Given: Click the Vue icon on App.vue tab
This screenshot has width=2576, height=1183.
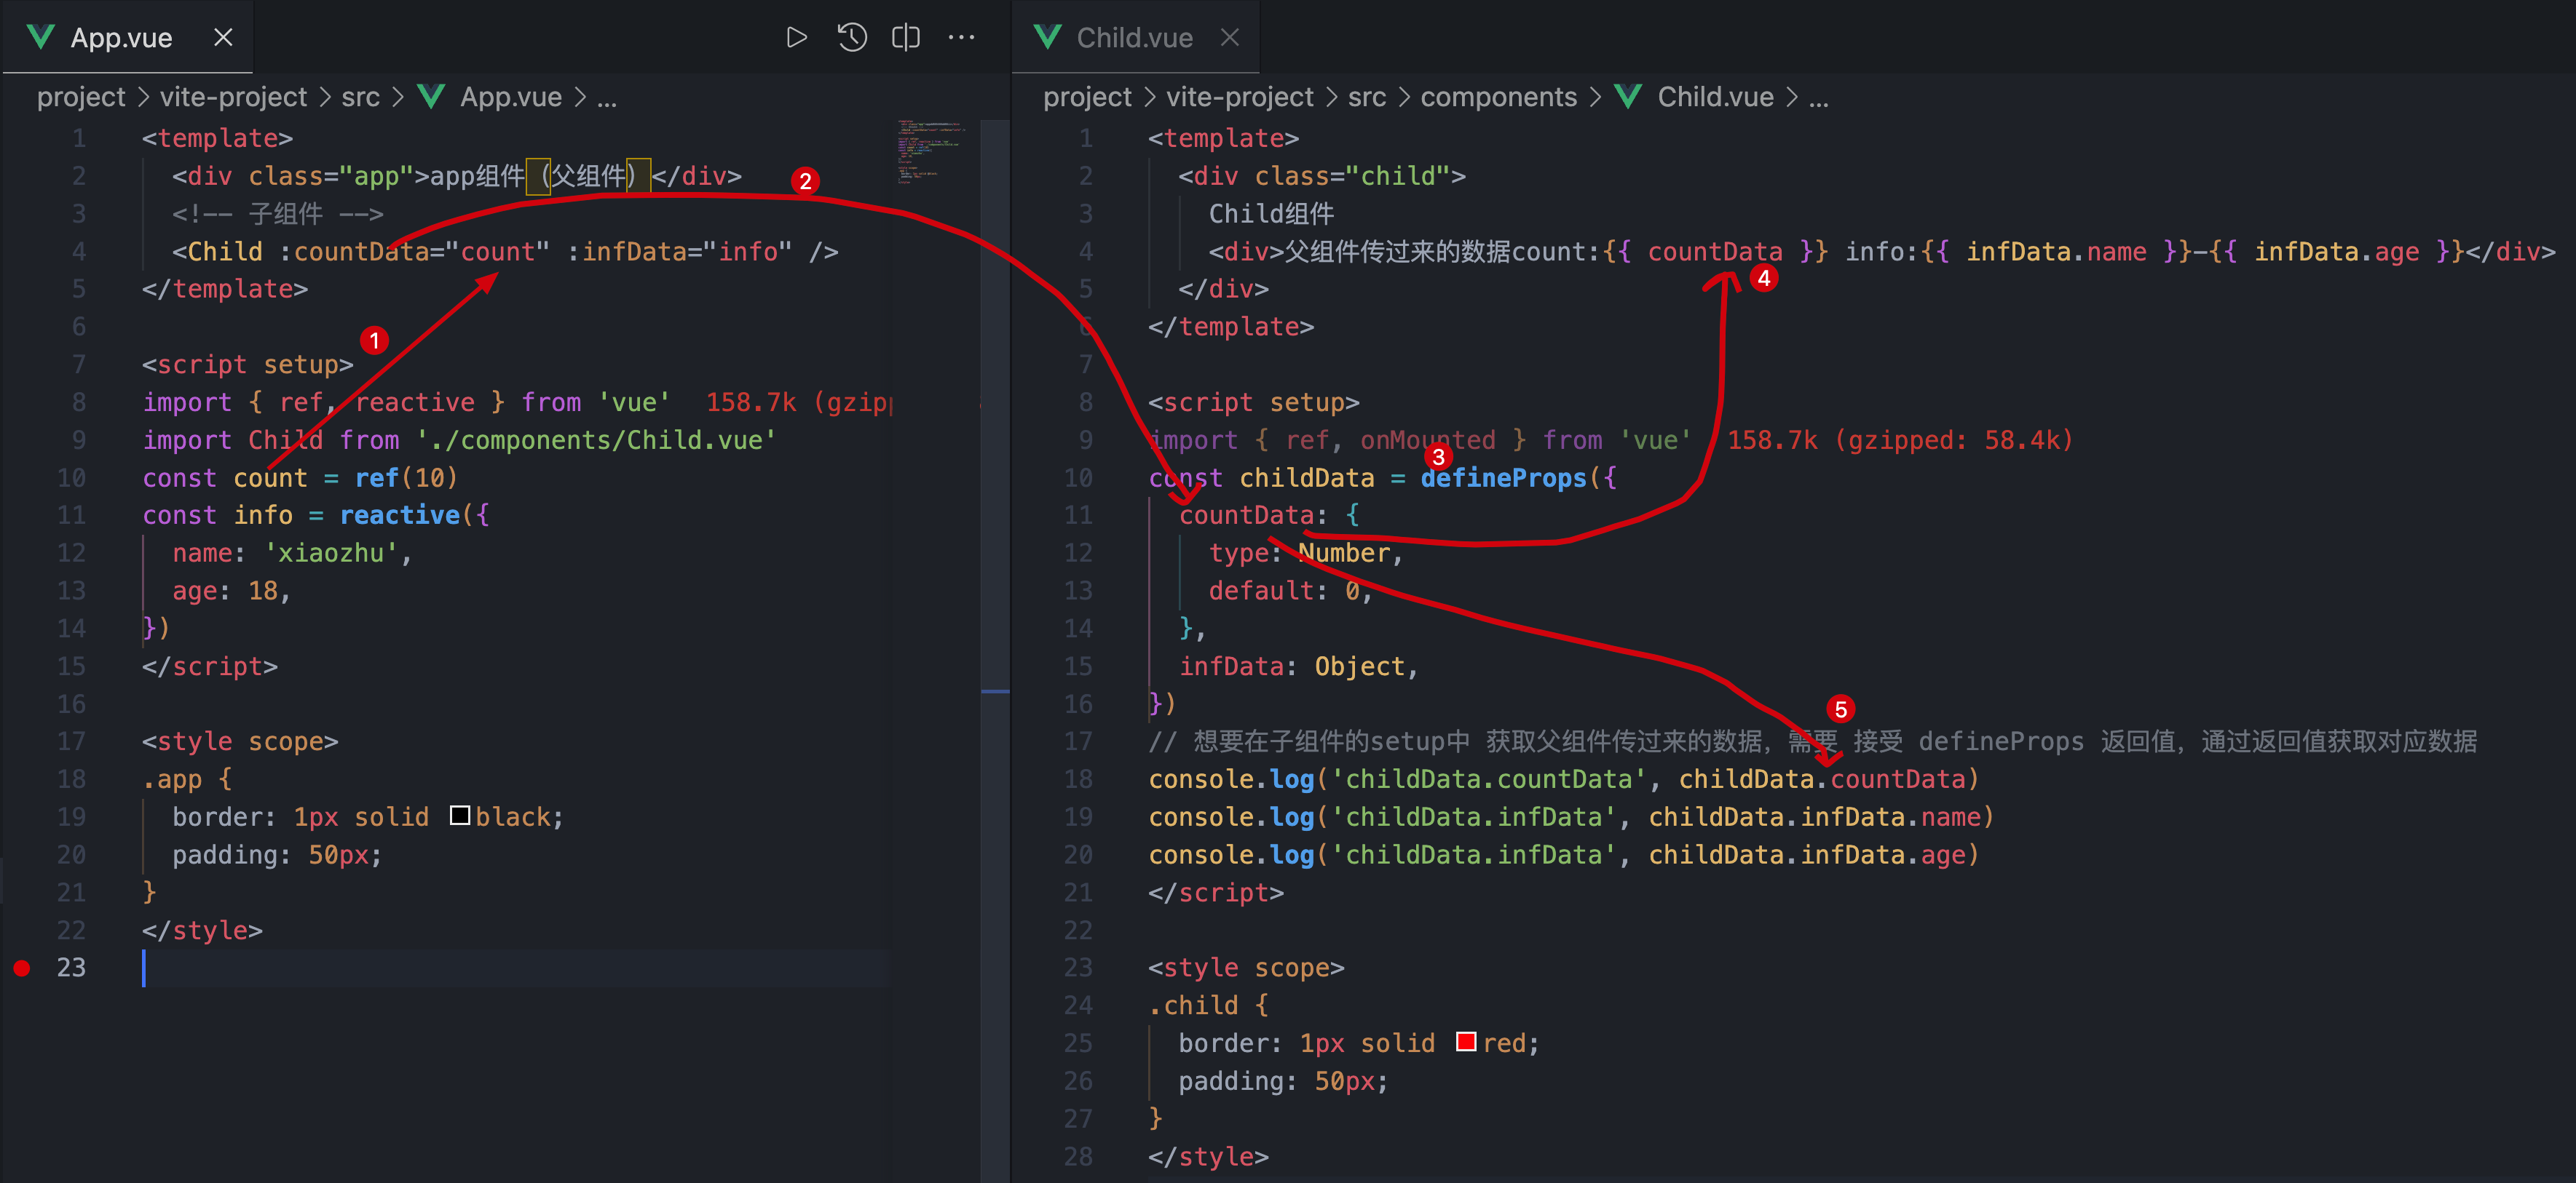Looking at the screenshot, I should click(x=41, y=38).
